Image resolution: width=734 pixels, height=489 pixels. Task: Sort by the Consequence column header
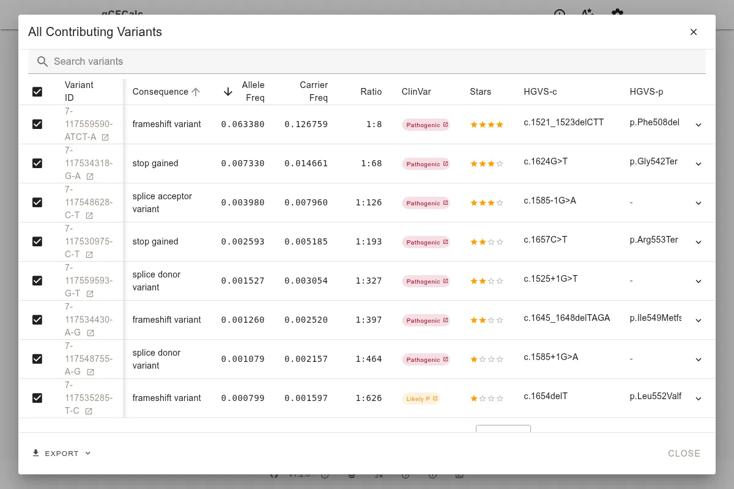coord(160,92)
